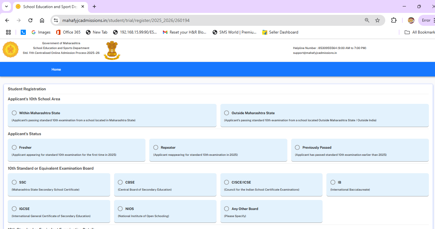Choose Fresher applicant status

(14, 147)
